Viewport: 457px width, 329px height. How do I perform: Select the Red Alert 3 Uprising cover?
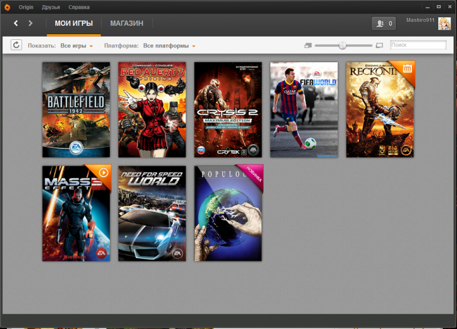point(152,110)
